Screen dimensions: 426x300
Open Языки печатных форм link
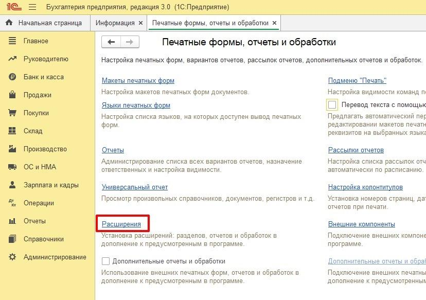(x=136, y=105)
